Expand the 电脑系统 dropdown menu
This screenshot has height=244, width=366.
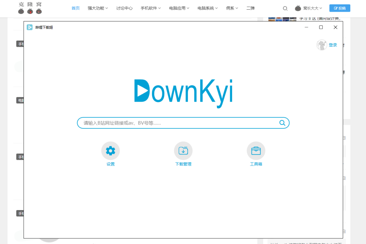[x=208, y=8]
